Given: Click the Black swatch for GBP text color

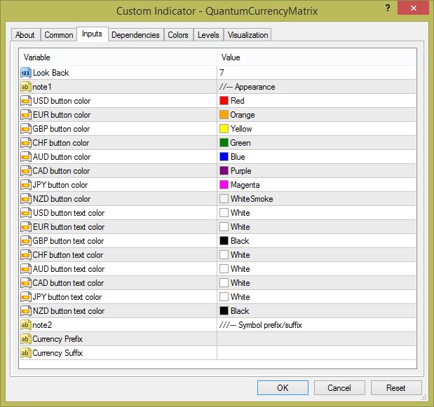Looking at the screenshot, I should tap(224, 241).
